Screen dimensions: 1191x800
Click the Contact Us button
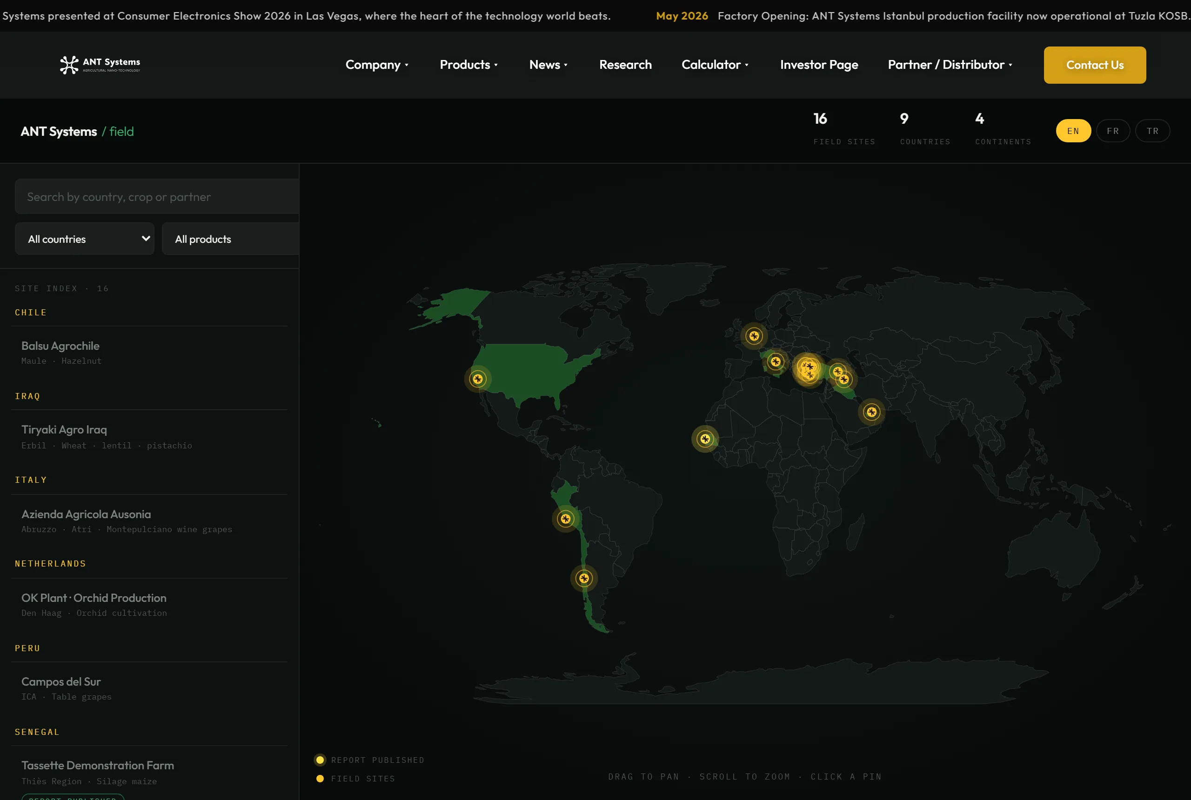(x=1095, y=65)
